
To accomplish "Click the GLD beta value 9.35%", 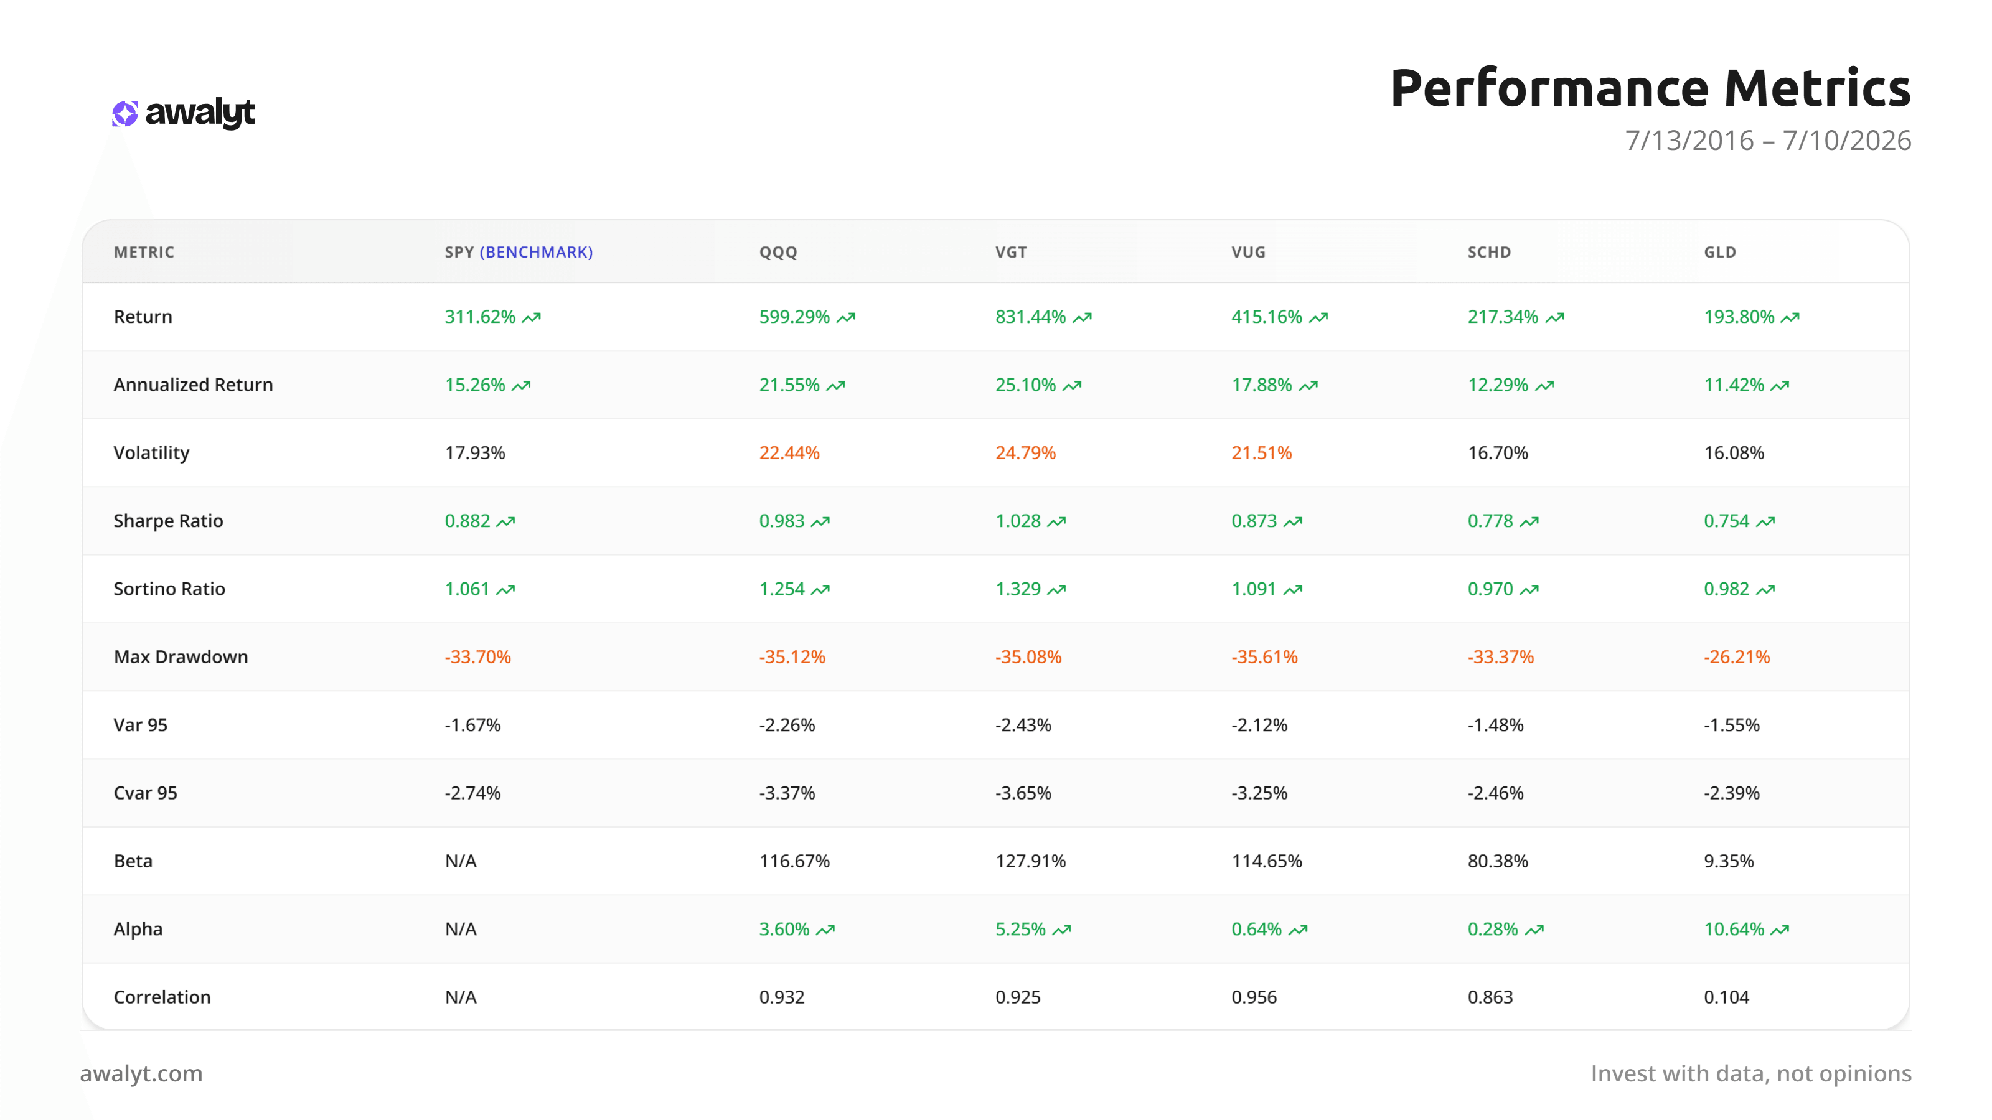I will 1729,861.
